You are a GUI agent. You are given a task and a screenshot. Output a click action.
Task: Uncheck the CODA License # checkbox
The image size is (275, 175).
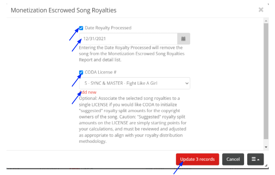[81, 72]
